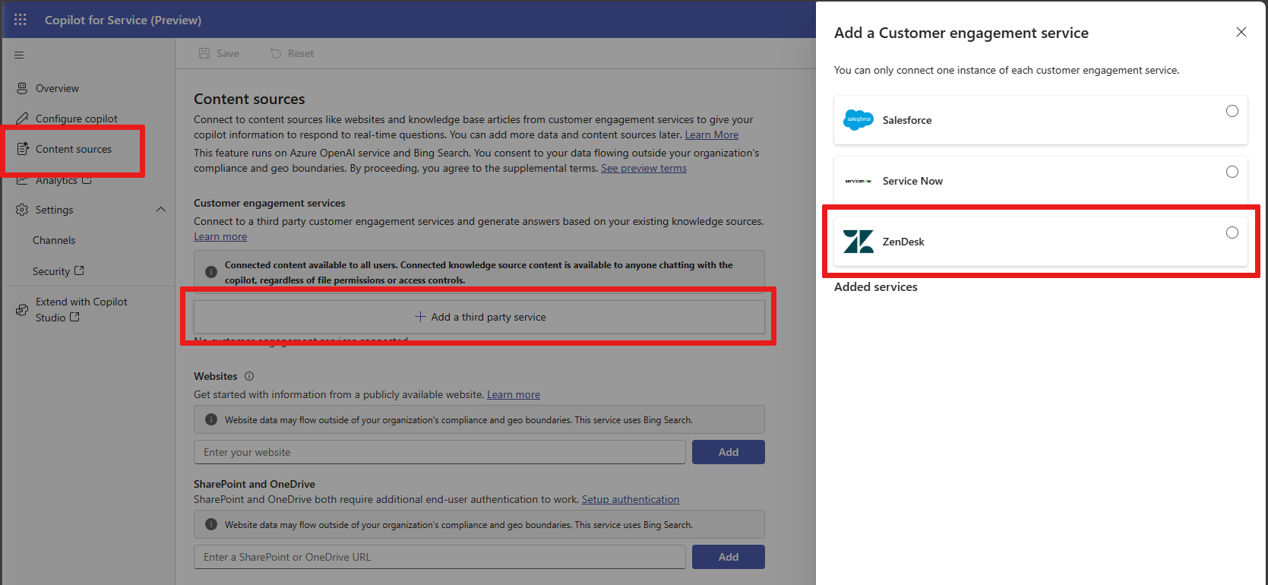Click the Content sources page heading

pos(249,99)
